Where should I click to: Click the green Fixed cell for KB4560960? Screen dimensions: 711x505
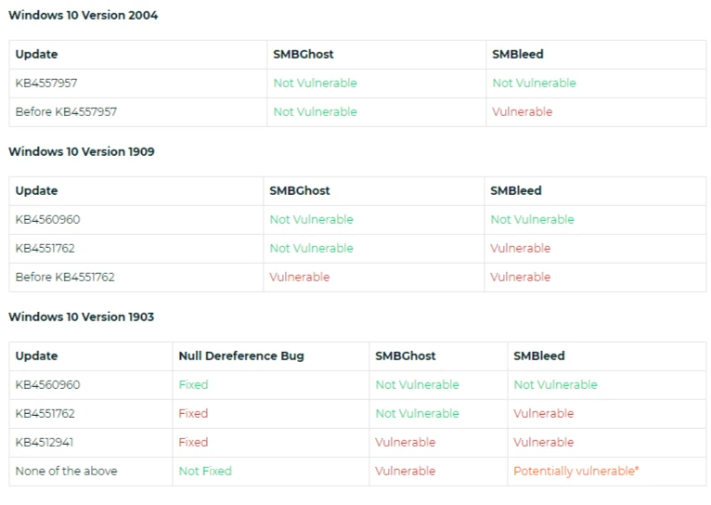click(x=193, y=384)
